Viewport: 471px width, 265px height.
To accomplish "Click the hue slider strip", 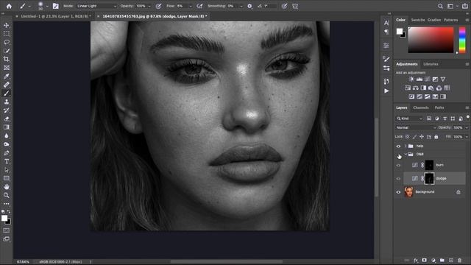I will (462, 40).
